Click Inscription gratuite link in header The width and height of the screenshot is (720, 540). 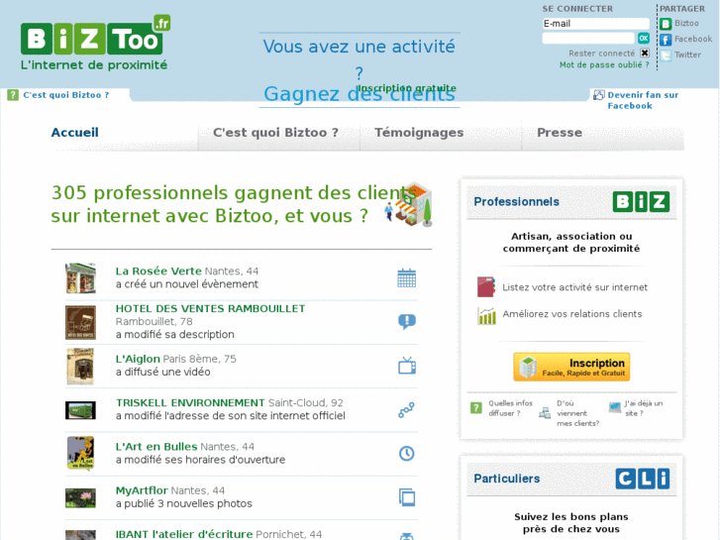pyautogui.click(x=407, y=88)
